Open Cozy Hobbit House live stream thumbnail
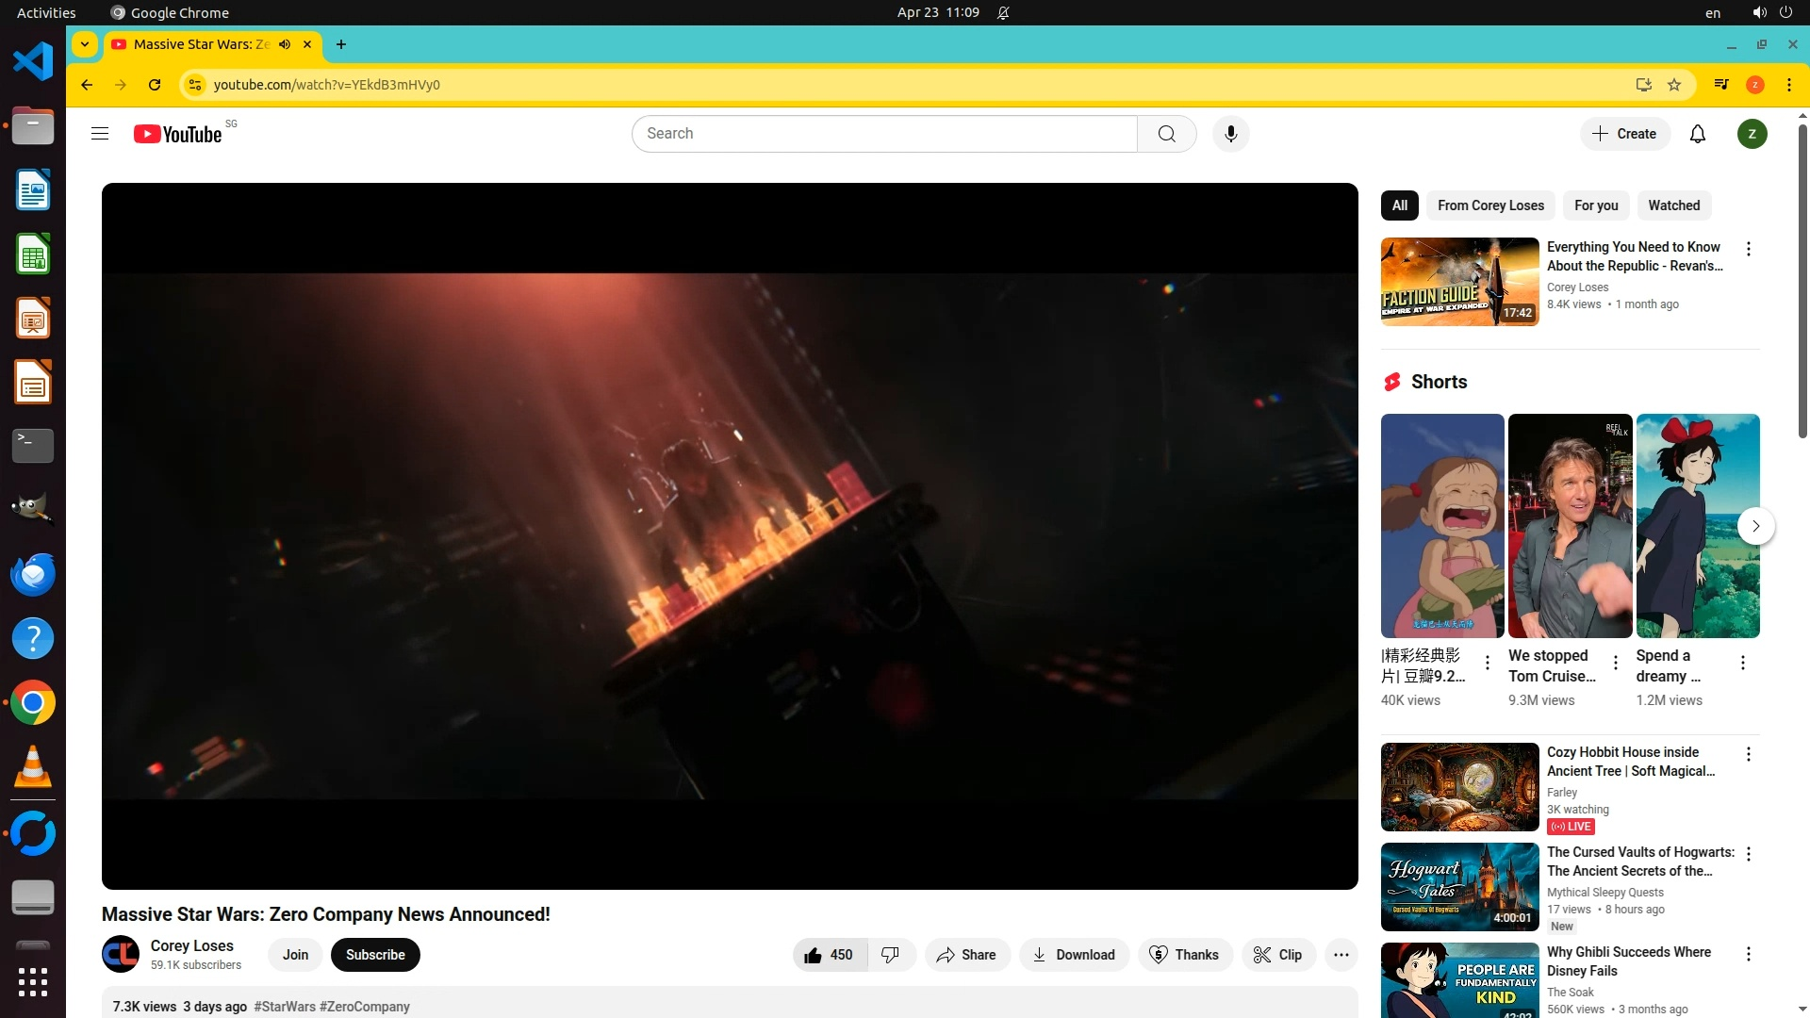Screen dimensions: 1810x1018 pos(1459,787)
